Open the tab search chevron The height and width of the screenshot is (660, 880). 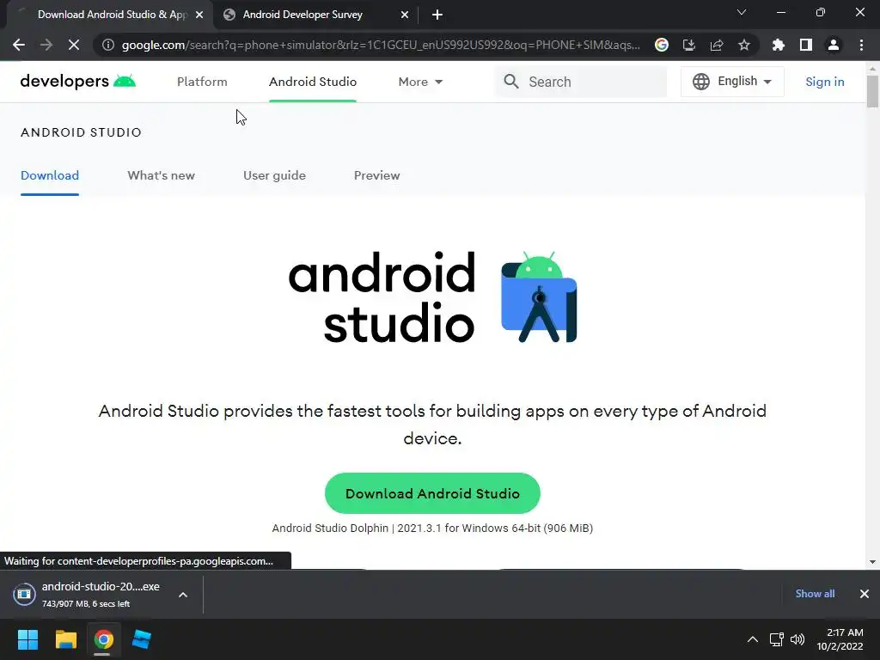tap(742, 12)
